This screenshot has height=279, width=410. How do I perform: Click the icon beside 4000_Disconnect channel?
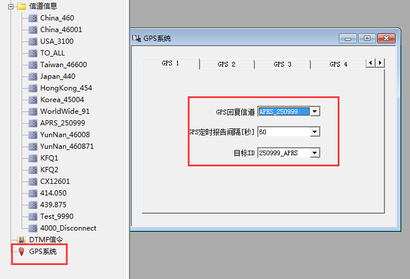pyautogui.click(x=33, y=228)
